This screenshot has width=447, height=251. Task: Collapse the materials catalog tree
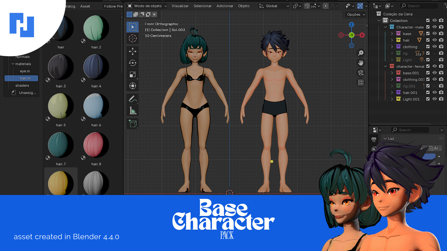point(13,64)
